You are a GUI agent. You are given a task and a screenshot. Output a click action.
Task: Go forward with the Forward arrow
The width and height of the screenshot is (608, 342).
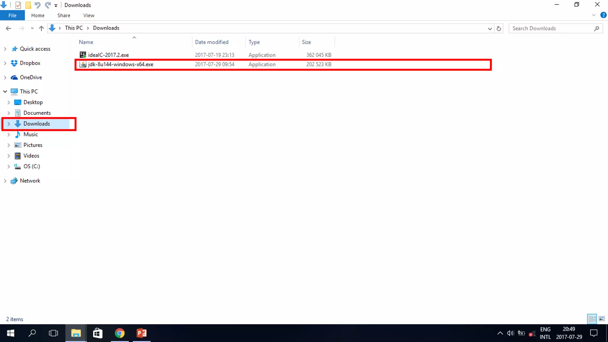(21, 28)
